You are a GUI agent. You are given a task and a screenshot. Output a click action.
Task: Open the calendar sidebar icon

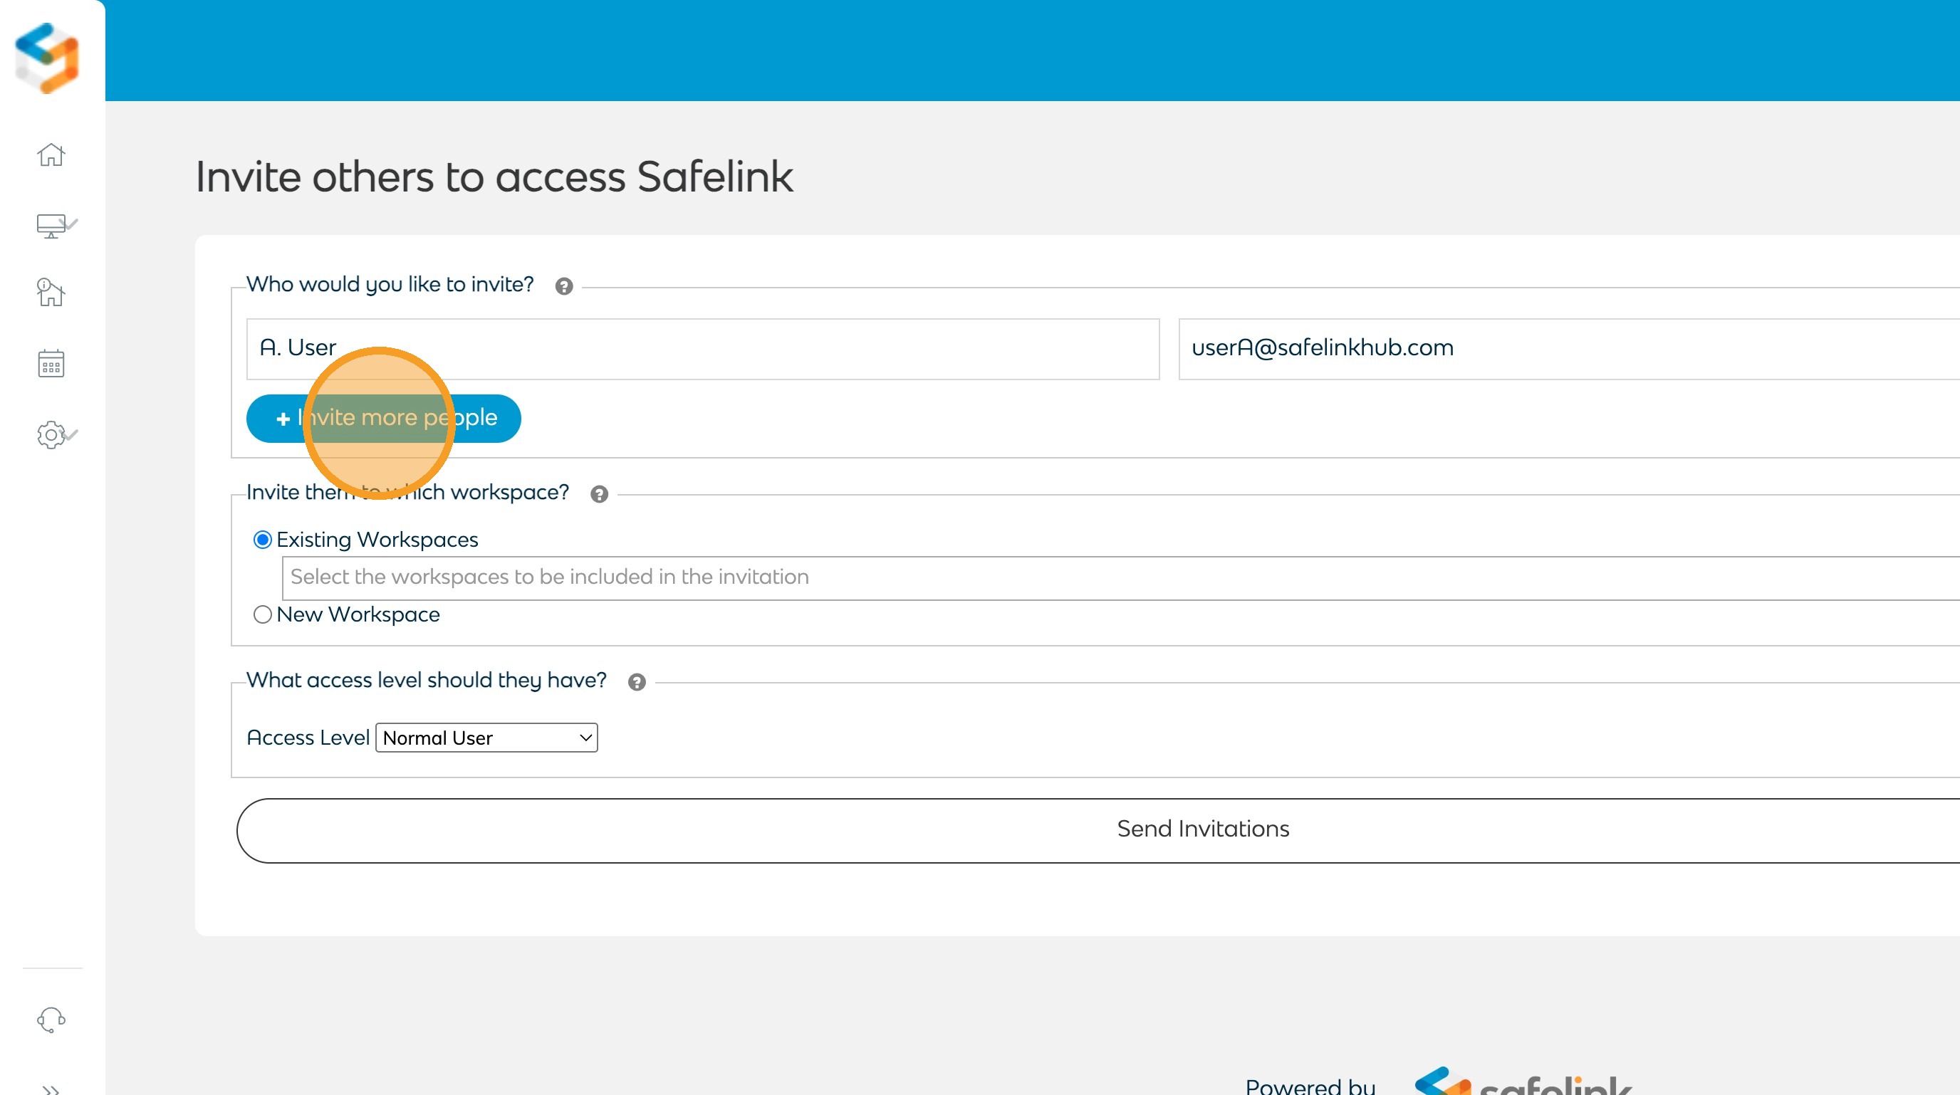51,364
